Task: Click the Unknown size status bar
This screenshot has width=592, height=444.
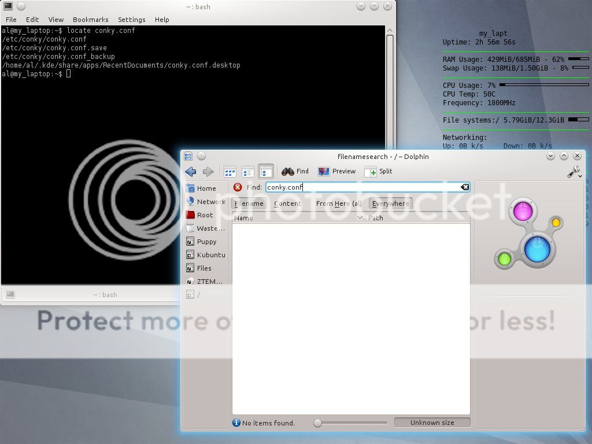Action: pos(432,423)
